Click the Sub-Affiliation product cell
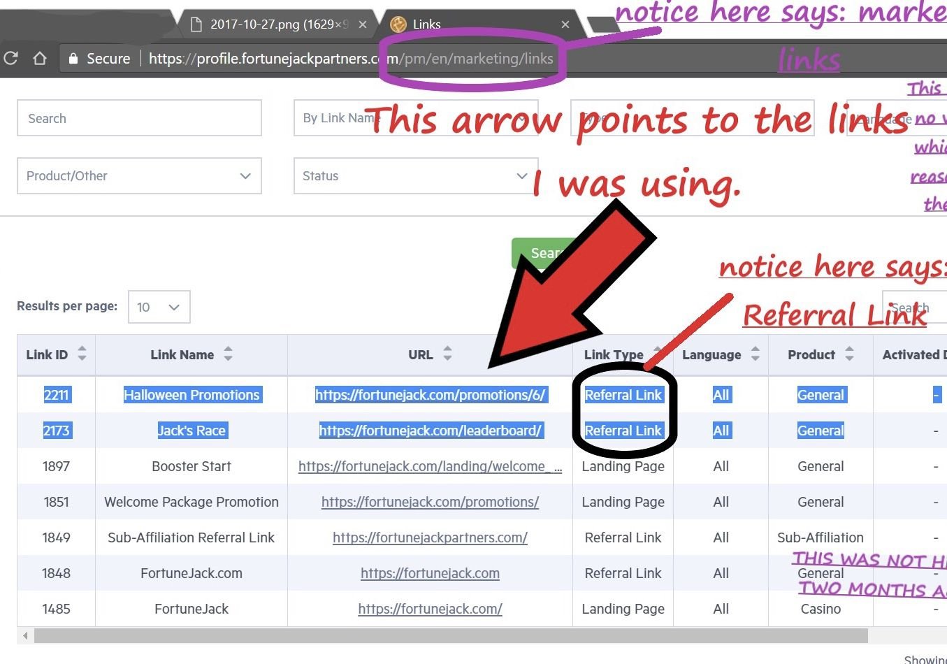The width and height of the screenshot is (947, 664). pos(821,537)
